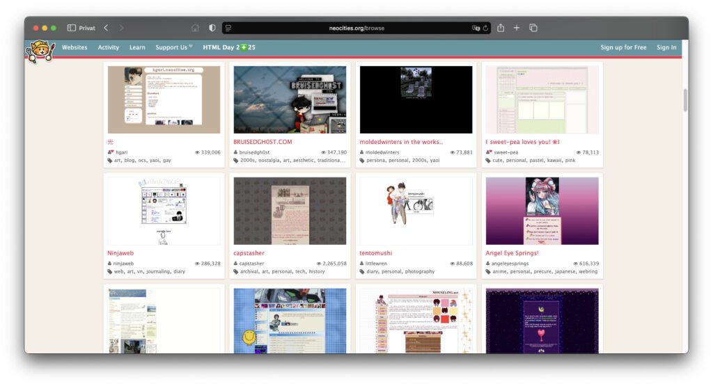Toggle the Safari sidebar button
The image size is (713, 386).
click(72, 28)
